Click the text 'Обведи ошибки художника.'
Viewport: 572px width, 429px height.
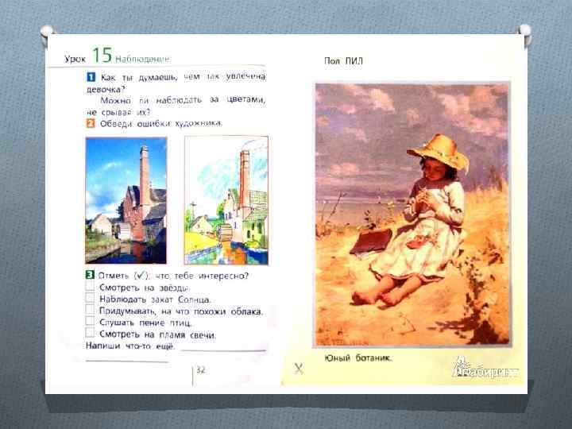pyautogui.click(x=160, y=124)
